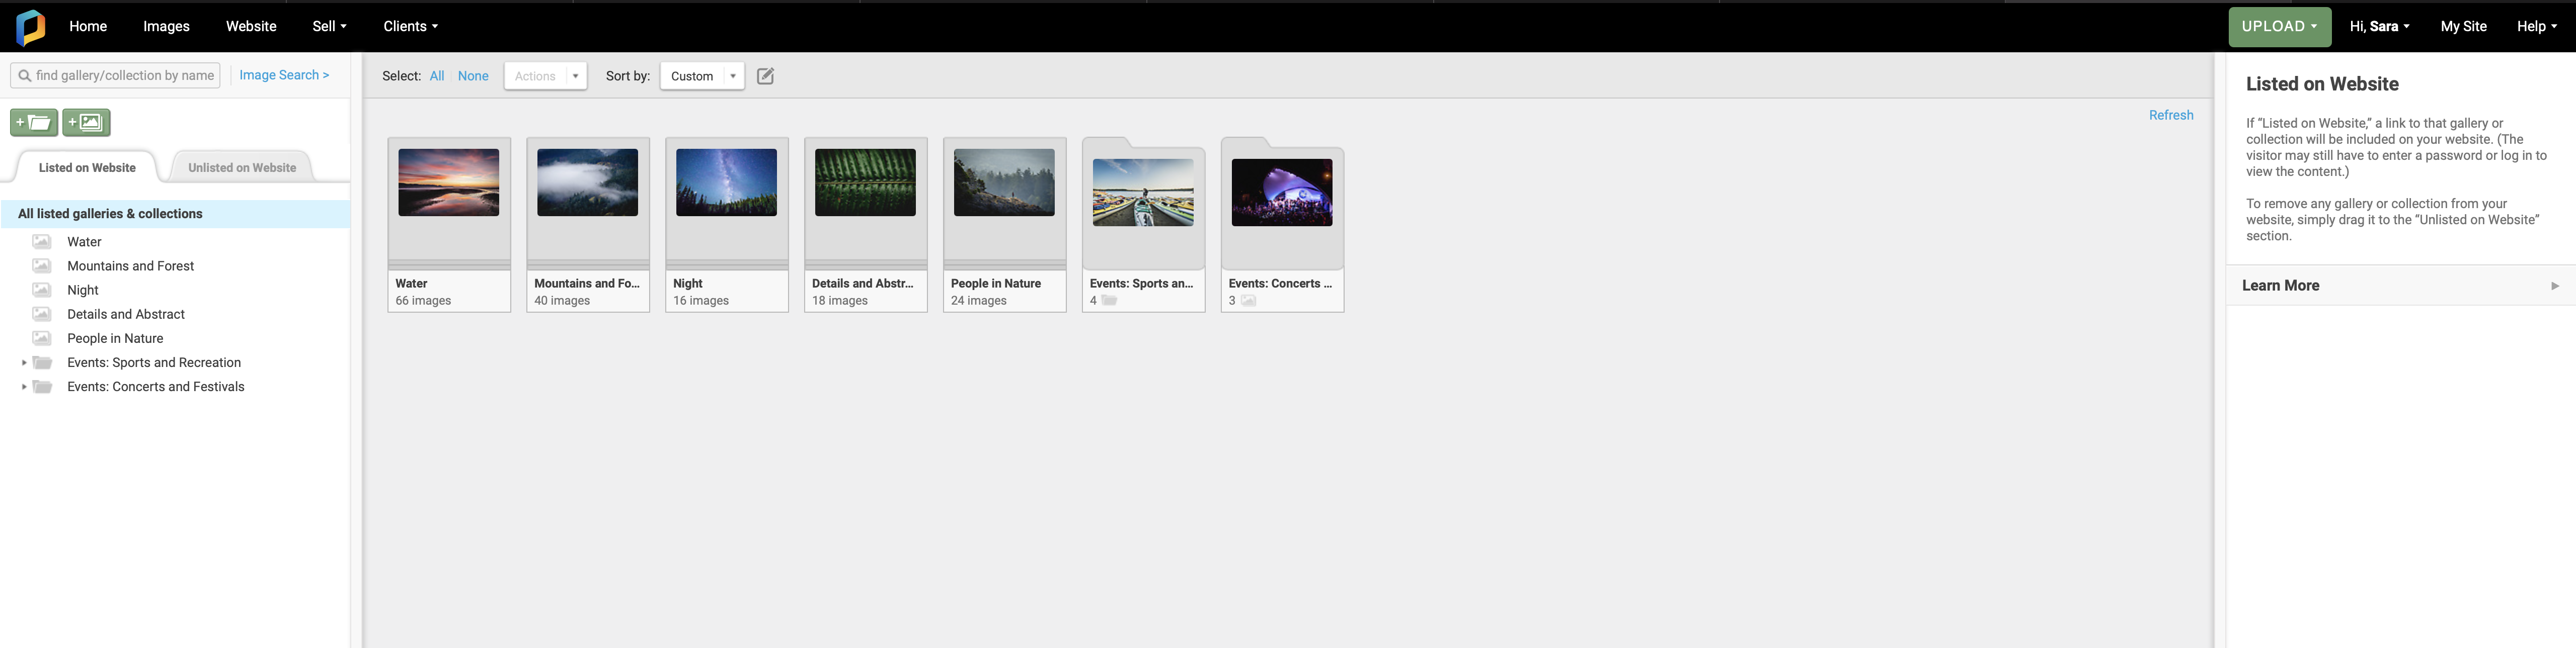Switch to the Unlisted on Website tab
2576x648 pixels.
242,168
